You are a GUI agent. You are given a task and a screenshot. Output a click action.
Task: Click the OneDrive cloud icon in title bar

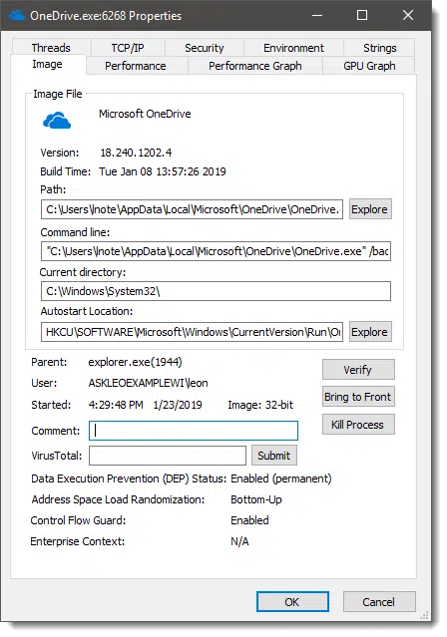[17, 16]
